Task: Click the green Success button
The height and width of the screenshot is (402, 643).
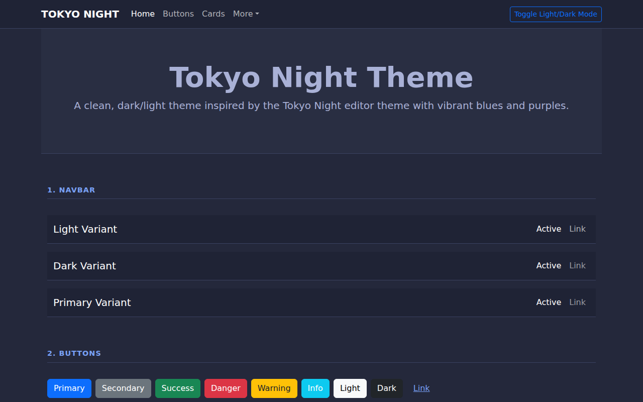Action: pyautogui.click(x=178, y=388)
